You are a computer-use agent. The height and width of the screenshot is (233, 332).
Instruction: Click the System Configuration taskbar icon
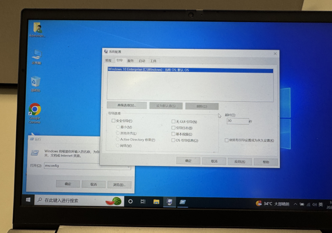click(169, 202)
